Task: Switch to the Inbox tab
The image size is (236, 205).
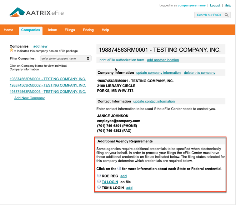Action: (53, 30)
